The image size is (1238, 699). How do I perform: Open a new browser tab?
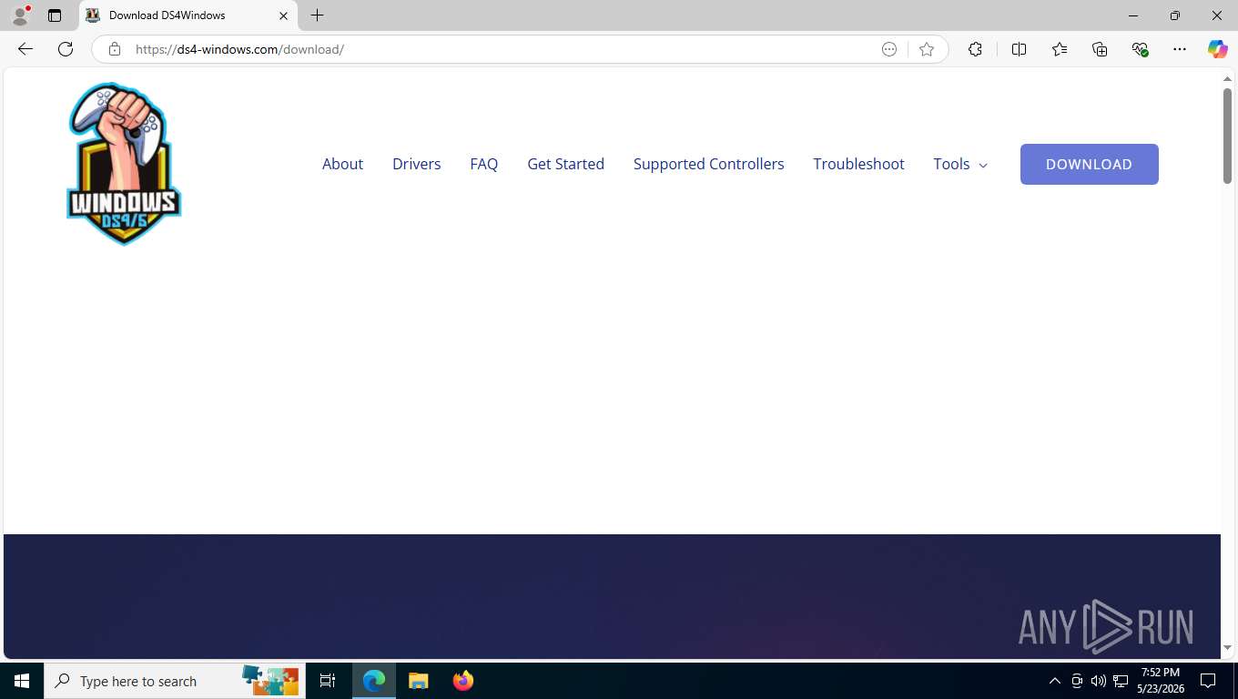tap(317, 15)
